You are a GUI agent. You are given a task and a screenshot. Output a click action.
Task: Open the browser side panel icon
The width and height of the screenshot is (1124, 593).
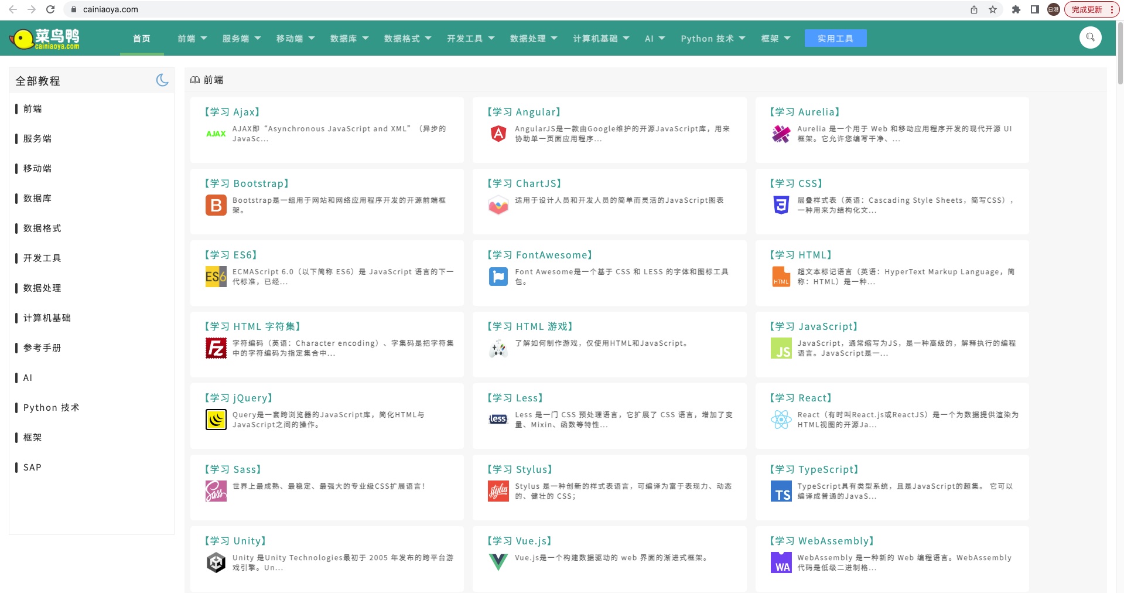point(1035,9)
